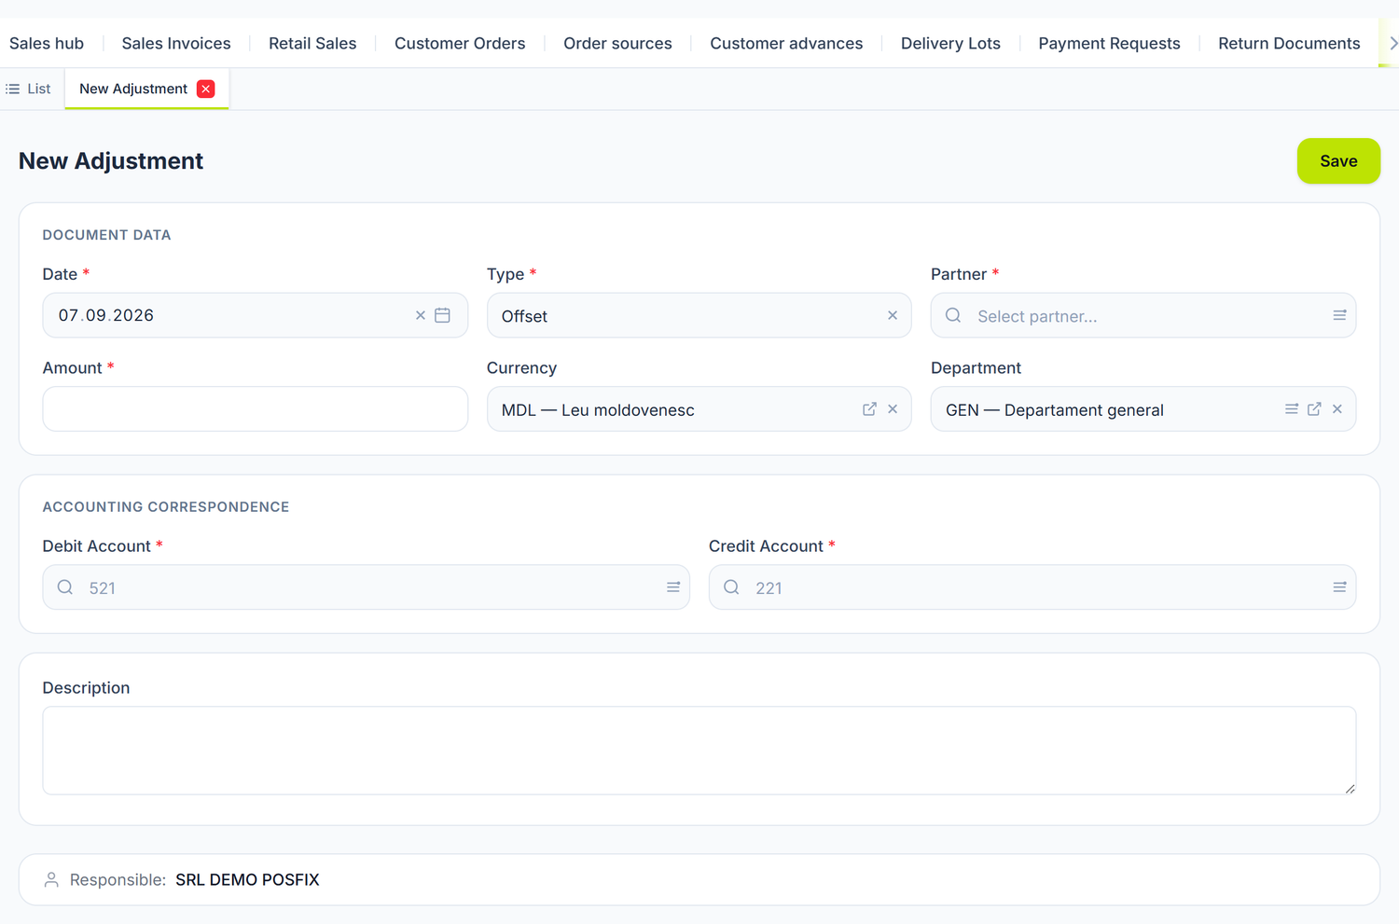
Task: Click into the Amount input field
Action: coord(255,408)
